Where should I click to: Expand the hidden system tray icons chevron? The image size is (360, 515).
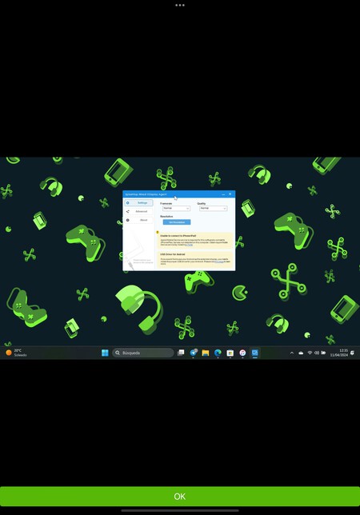[x=292, y=353]
